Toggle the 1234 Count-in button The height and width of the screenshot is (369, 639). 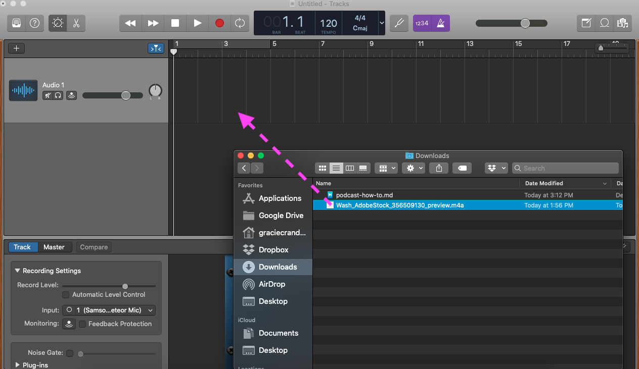(422, 23)
